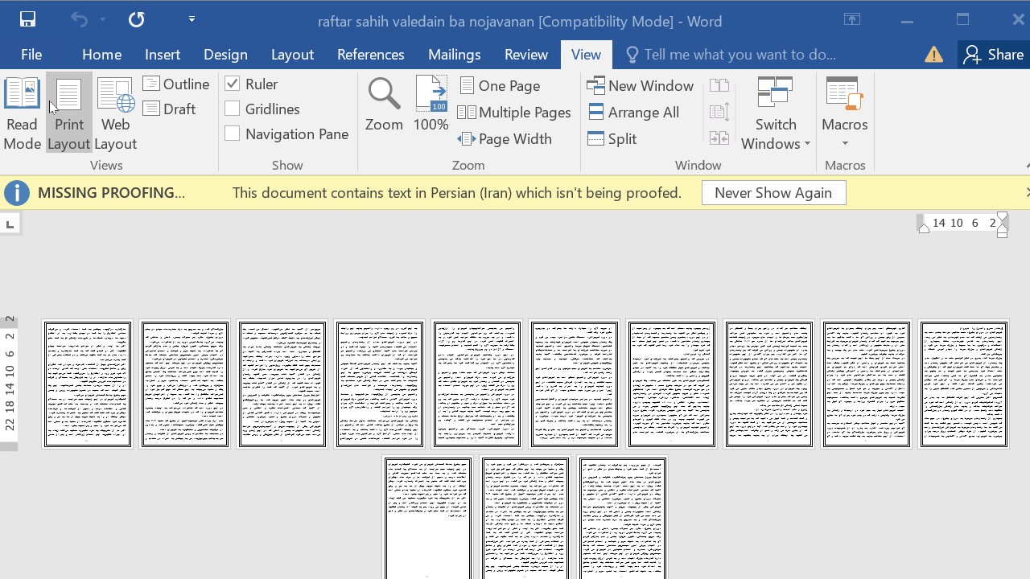Go to the Layout tab
This screenshot has height=579, width=1030.
[292, 55]
